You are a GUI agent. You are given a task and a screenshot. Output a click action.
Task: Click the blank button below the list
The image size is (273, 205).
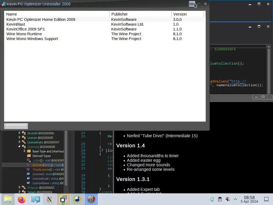[x=16, y=126]
